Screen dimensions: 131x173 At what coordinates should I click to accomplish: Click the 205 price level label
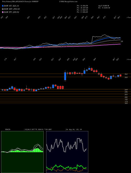[126, 97]
